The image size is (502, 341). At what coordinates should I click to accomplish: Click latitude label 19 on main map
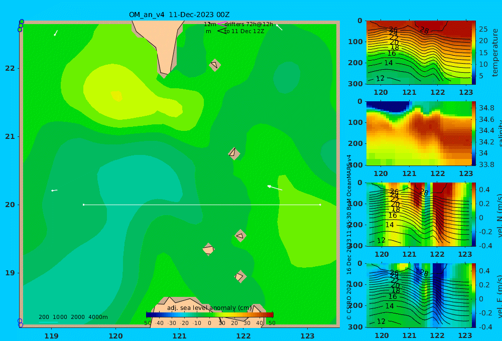[x=10, y=273]
